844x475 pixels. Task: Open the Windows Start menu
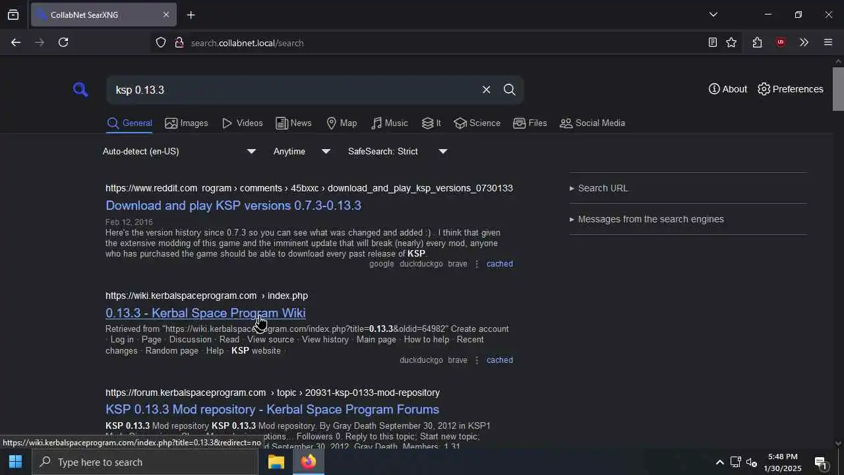point(16,462)
